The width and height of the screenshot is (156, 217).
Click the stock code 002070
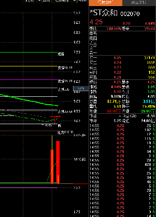(x=130, y=14)
